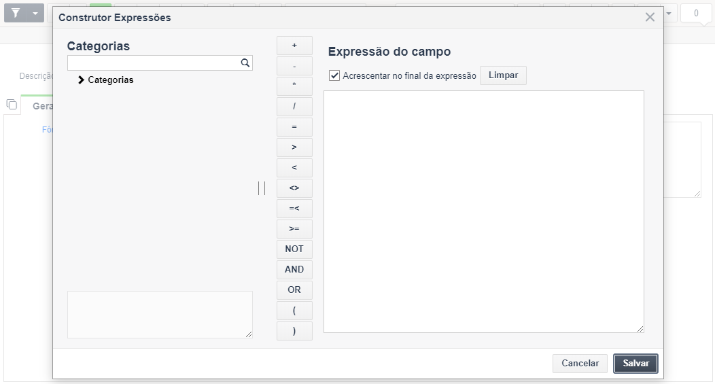Uncheck Acrescentar no final da expressão
Screen dimensions: 715x384
(x=334, y=75)
